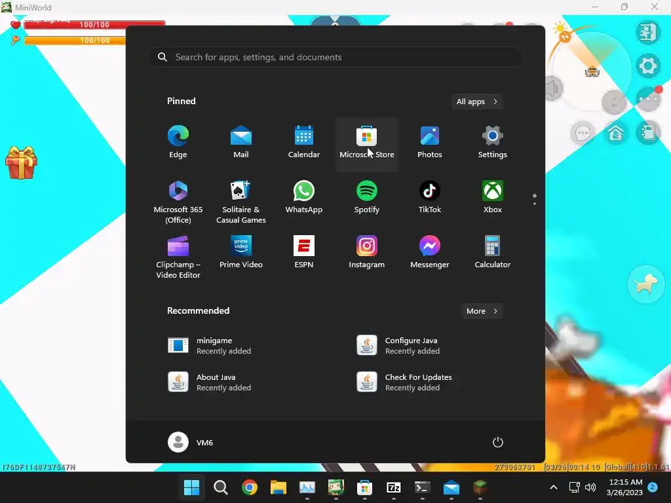The width and height of the screenshot is (671, 503).
Task: Click the Windows Start button on taskbar
Action: (x=191, y=487)
